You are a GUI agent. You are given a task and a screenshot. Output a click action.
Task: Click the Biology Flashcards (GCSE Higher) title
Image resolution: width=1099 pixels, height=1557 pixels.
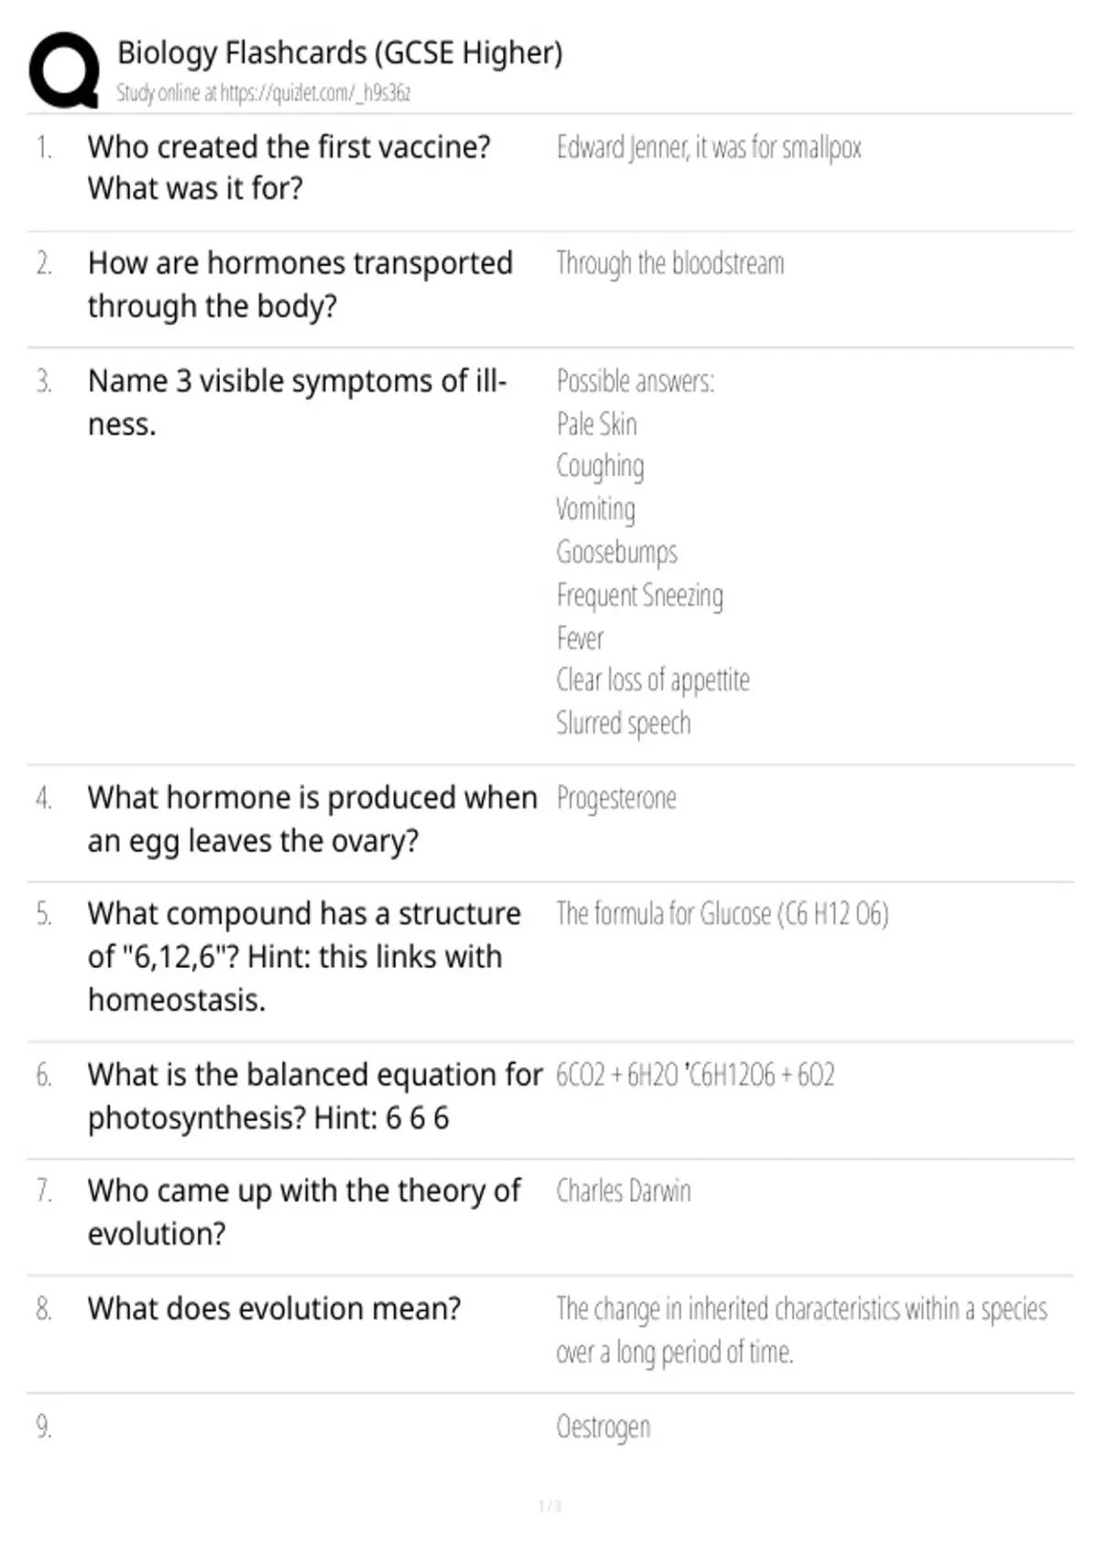(x=340, y=53)
